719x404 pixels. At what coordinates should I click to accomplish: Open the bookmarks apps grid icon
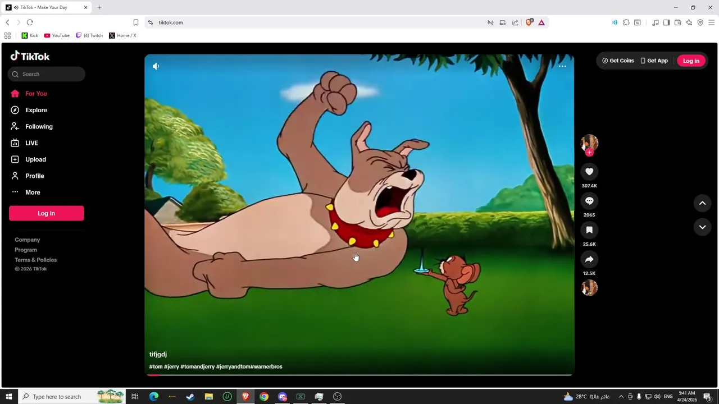pos(7,35)
